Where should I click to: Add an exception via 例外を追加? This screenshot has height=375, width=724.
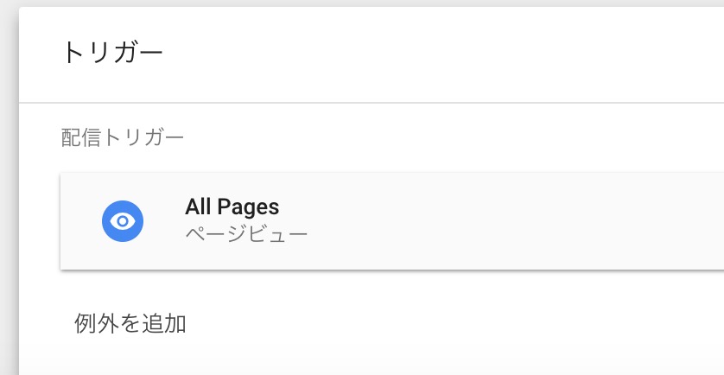(130, 323)
